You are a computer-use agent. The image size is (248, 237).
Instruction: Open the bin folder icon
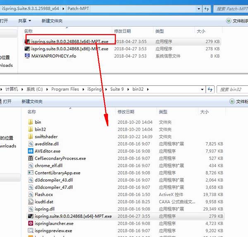(31, 122)
